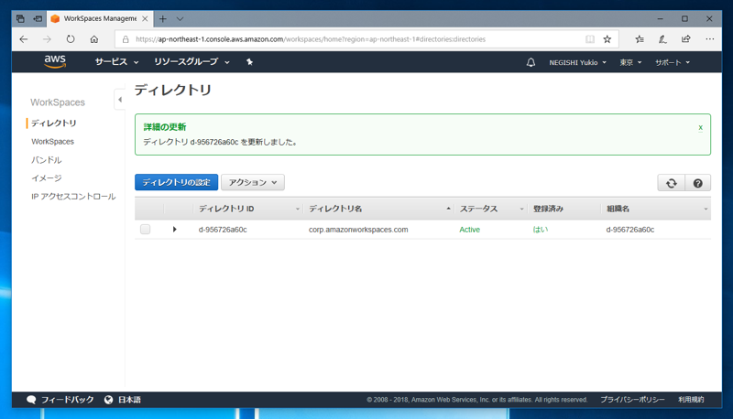Click the tabs set aside icon

20,18
